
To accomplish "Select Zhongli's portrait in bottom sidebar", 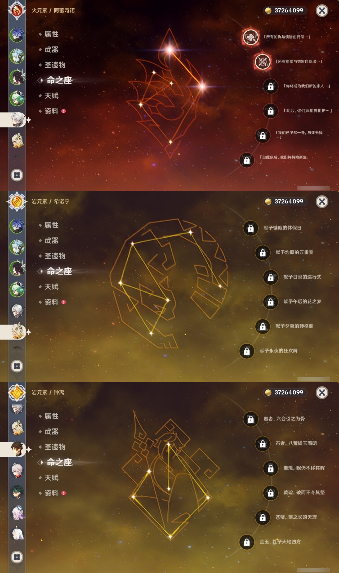I will pos(17,449).
